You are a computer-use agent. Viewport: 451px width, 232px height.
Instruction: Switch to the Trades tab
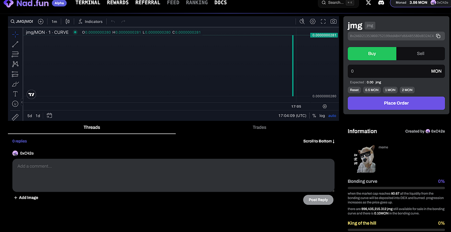[x=259, y=127]
